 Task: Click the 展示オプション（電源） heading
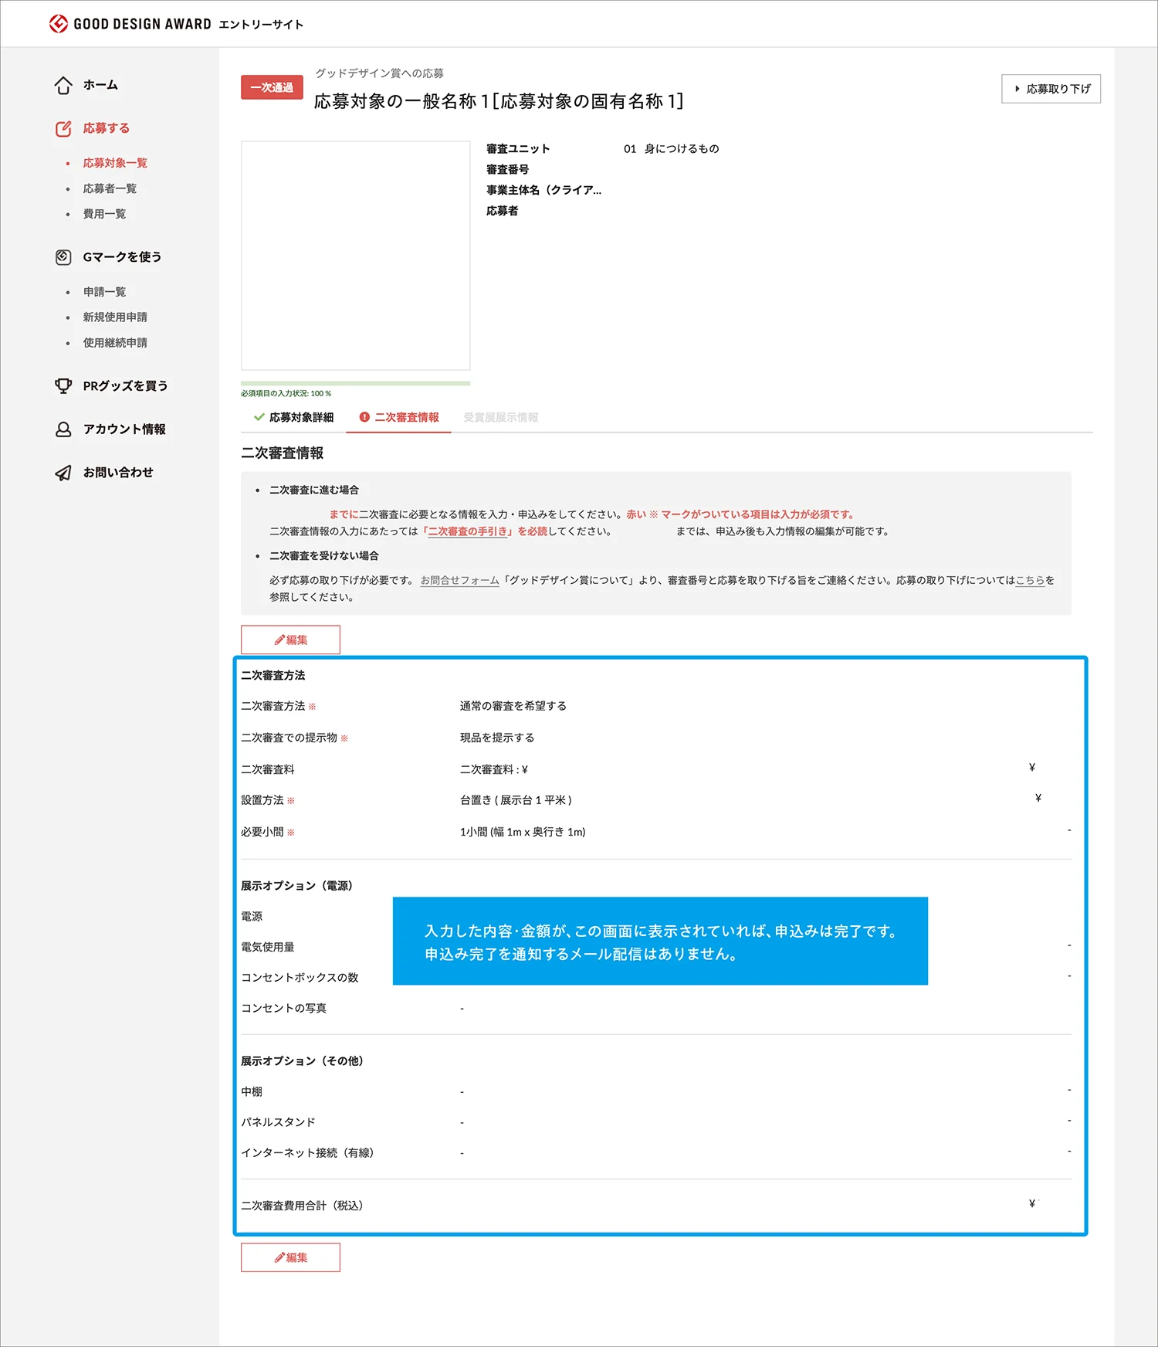pyautogui.click(x=296, y=886)
